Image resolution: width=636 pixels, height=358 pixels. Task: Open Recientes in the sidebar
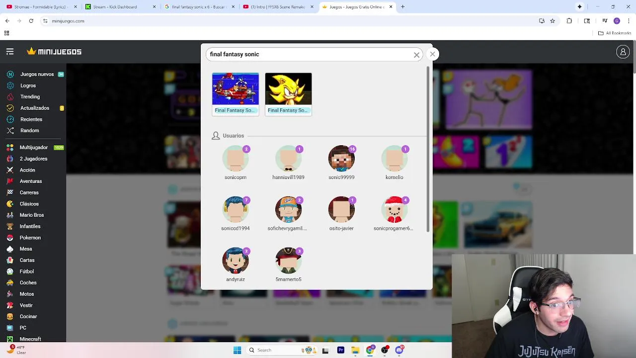tap(31, 119)
